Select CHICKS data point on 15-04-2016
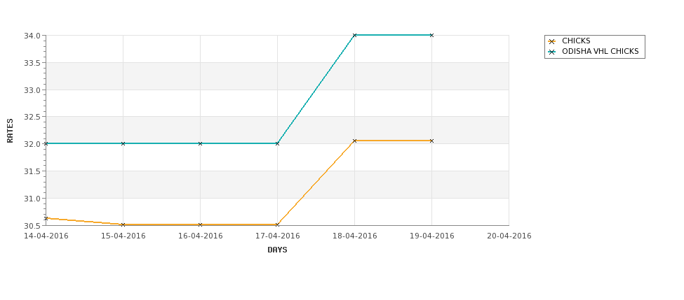The height and width of the screenshot is (300, 684). [x=123, y=224]
